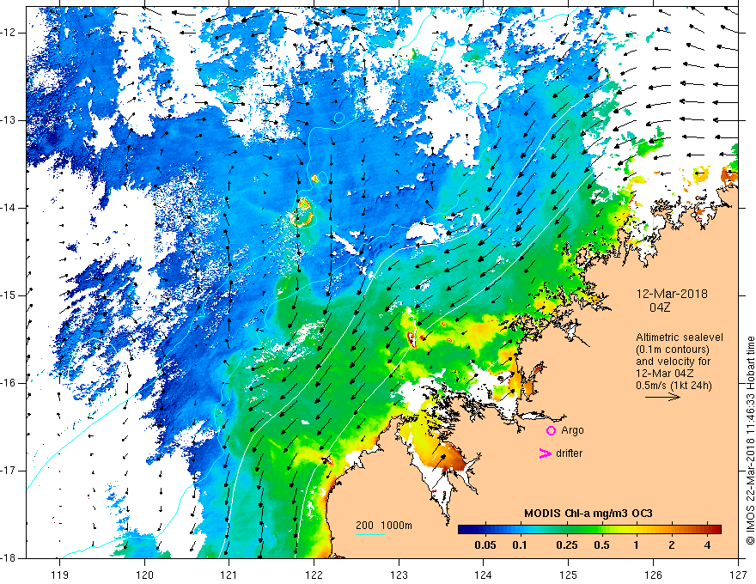Click longitude label 120 on bottom axis
This screenshot has width=756, height=584.
[x=144, y=575]
